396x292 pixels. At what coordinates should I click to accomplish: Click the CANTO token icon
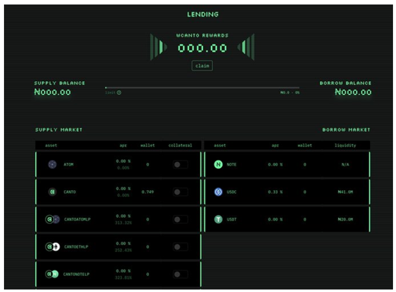[52, 192]
